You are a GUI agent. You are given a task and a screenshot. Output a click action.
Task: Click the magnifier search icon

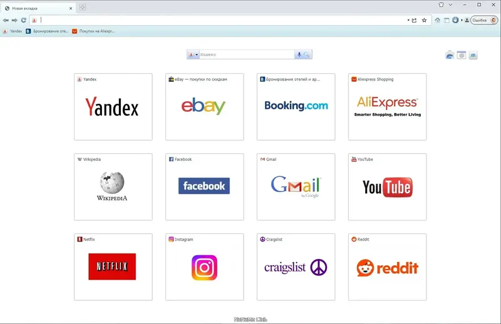[307, 54]
